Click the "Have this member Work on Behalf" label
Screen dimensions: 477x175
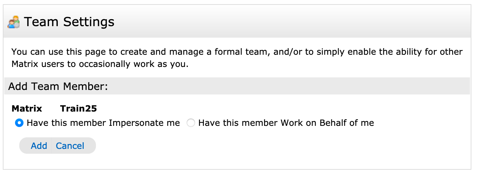tap(286, 123)
